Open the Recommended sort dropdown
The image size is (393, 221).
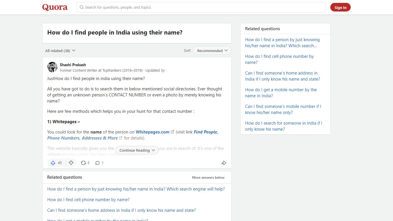coord(212,51)
